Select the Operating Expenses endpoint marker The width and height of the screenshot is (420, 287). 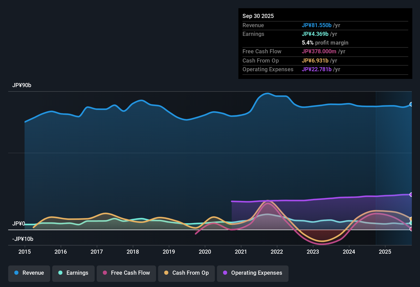pyautogui.click(x=411, y=194)
